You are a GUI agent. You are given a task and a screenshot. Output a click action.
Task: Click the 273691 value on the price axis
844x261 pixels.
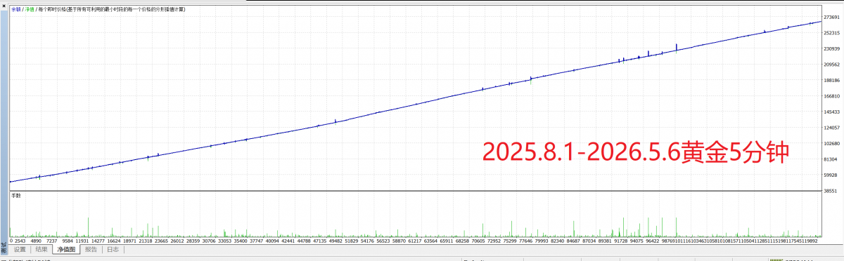[833, 18]
